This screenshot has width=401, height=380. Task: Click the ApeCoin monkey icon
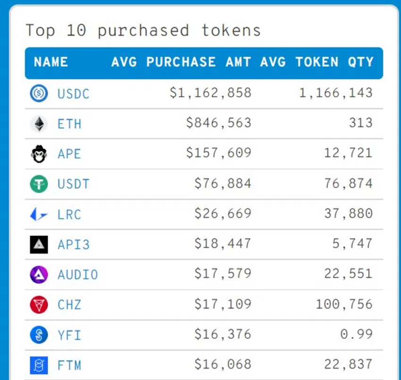39,154
